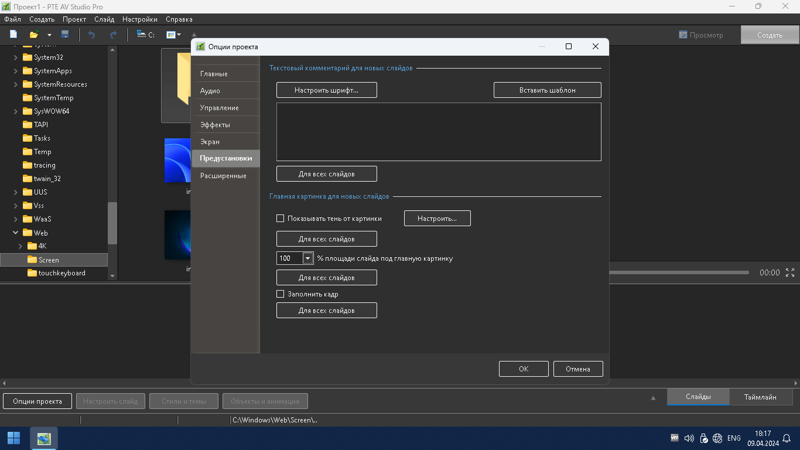
Task: Enable 'Показывать тень от картинки' checkbox
Action: click(280, 219)
